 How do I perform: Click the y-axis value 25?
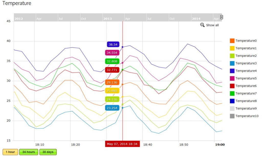pyautogui.click(x=8, y=101)
